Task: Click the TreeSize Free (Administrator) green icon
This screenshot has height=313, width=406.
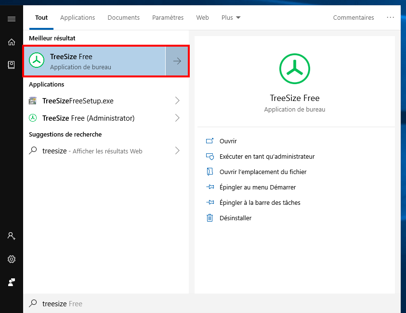Action: pos(33,118)
